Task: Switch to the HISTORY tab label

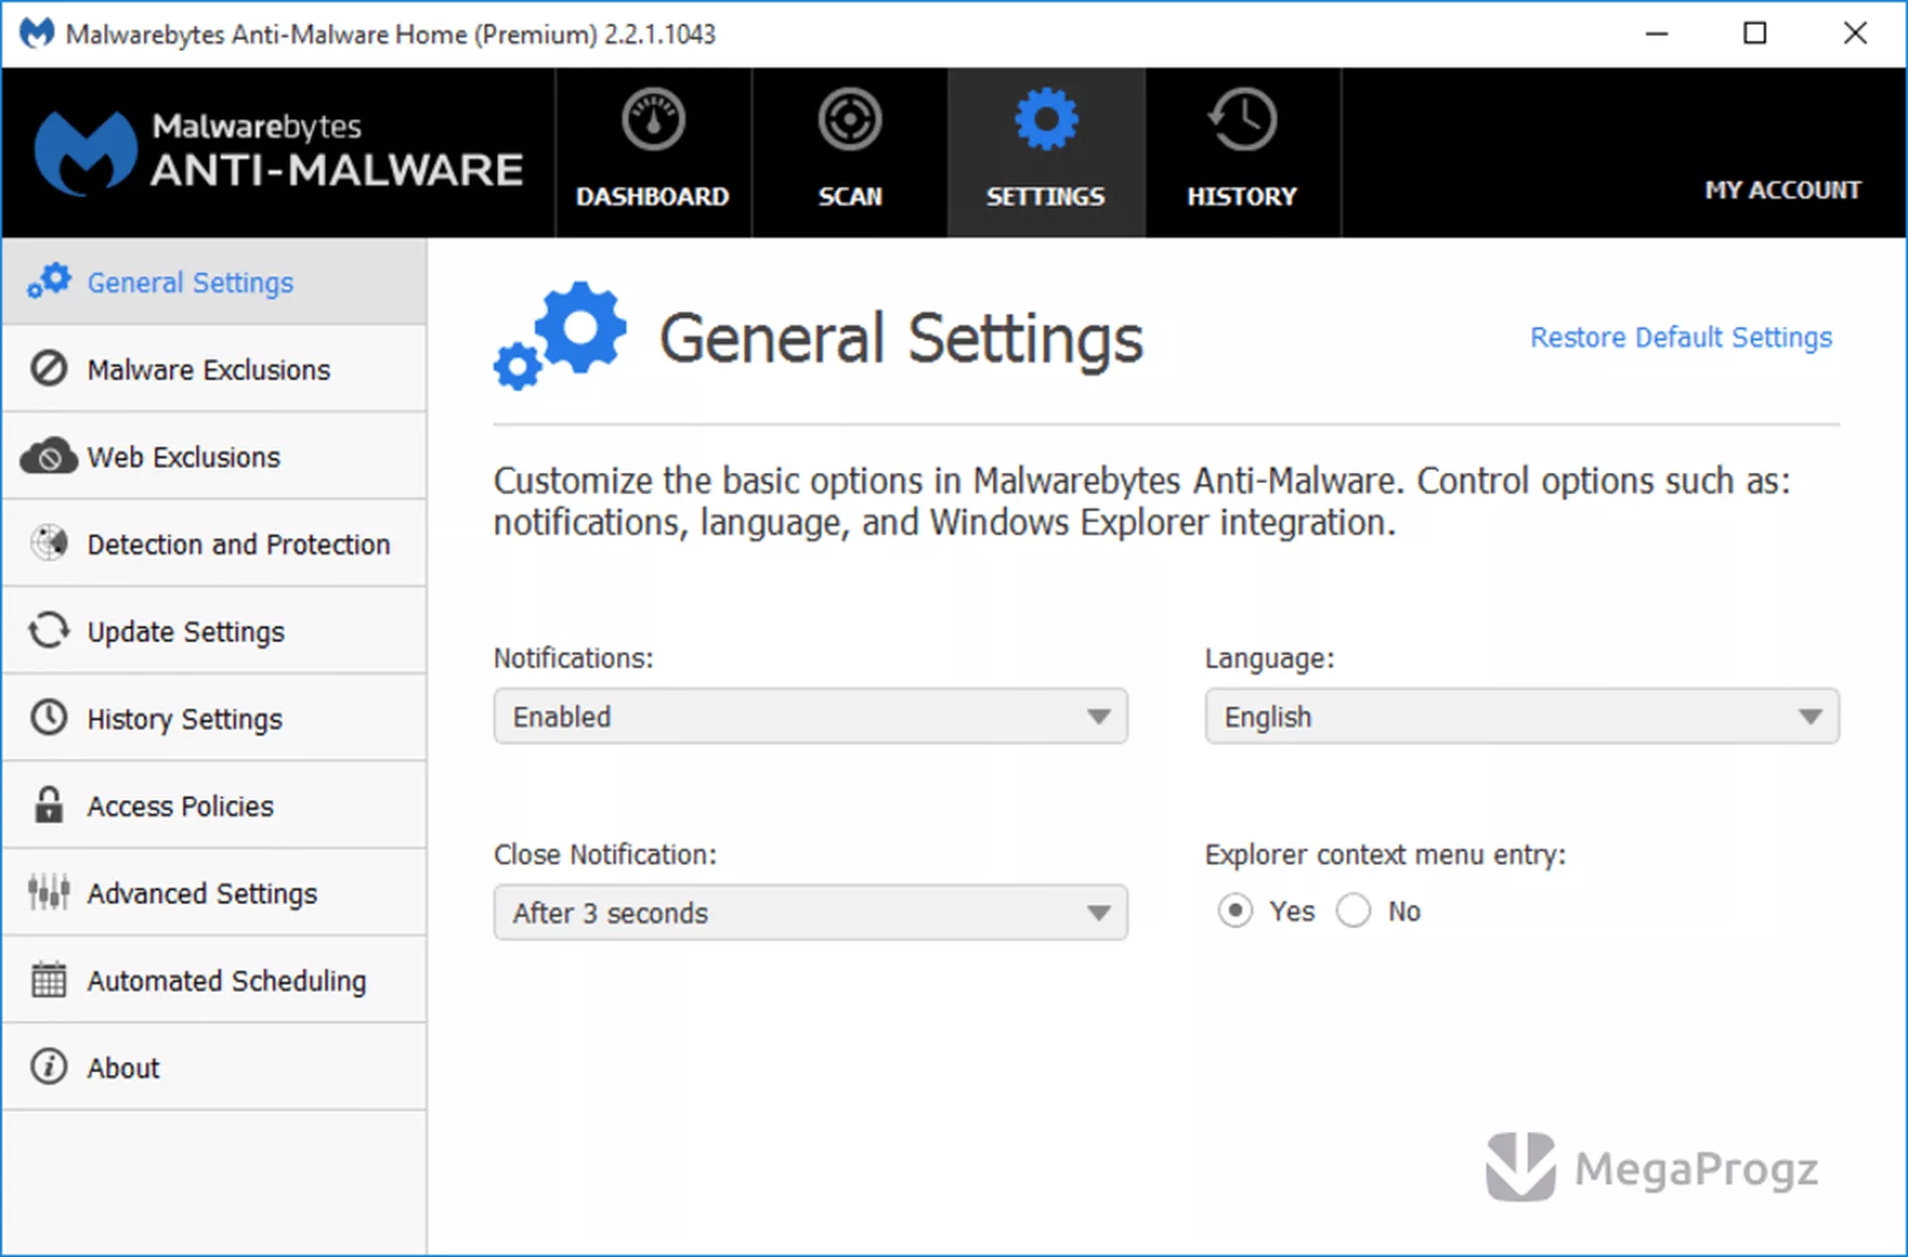Action: (x=1242, y=197)
